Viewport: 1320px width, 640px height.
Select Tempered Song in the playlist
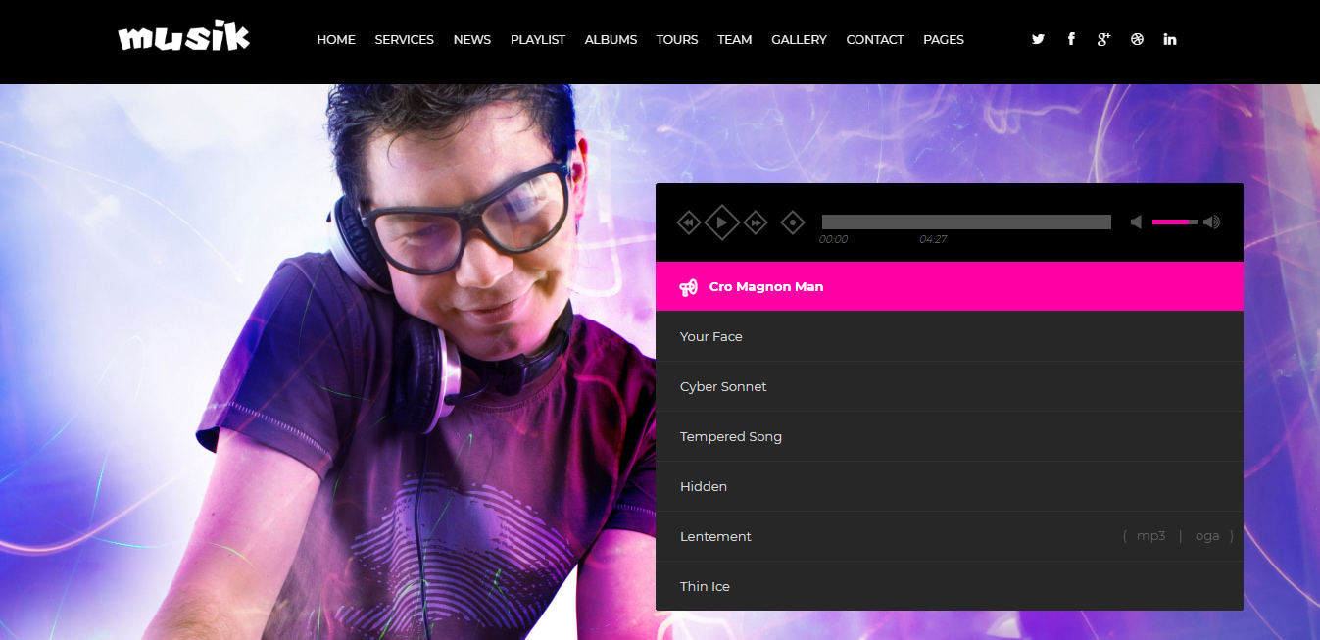coord(730,437)
